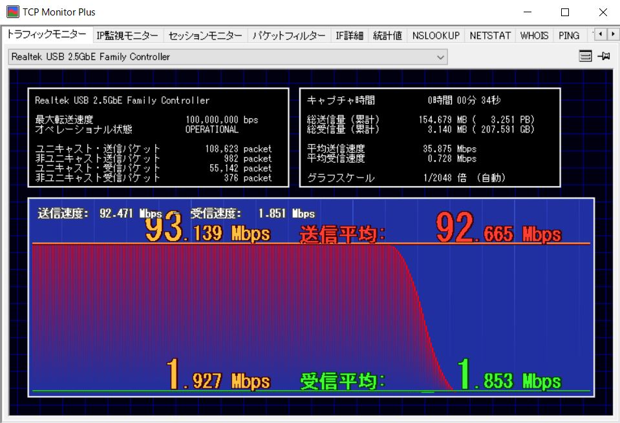Click the キャプチャ時間 statistics panel
This screenshot has width=620, height=423.
point(429,138)
